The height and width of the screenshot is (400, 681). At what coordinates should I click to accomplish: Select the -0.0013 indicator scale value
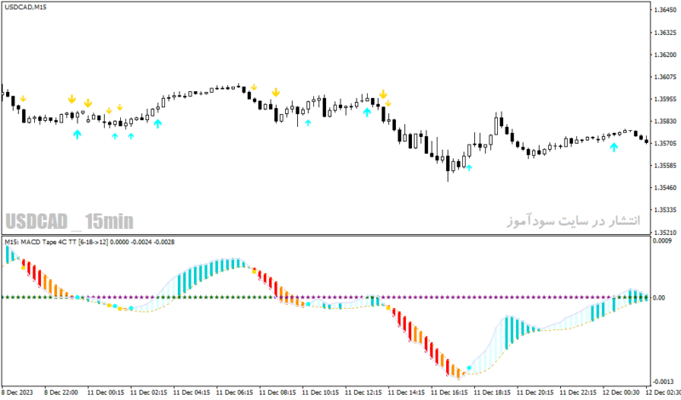click(x=663, y=381)
